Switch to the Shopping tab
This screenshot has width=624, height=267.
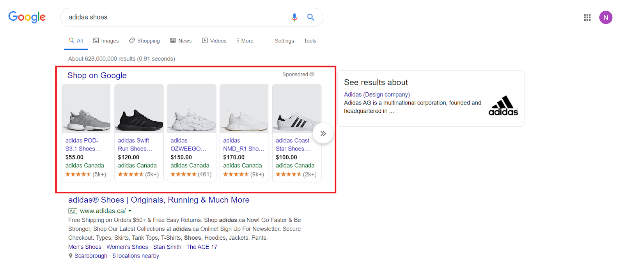(x=144, y=41)
